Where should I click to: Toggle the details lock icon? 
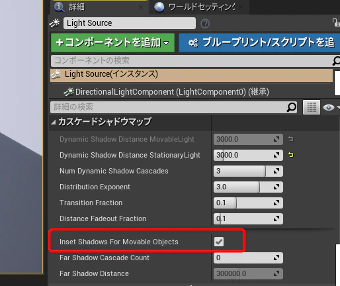pyautogui.click(x=336, y=23)
